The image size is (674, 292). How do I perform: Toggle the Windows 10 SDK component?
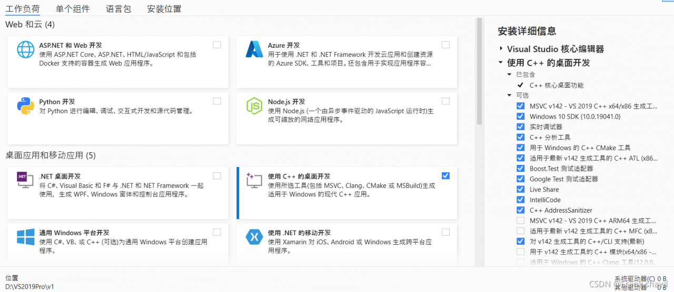521,116
